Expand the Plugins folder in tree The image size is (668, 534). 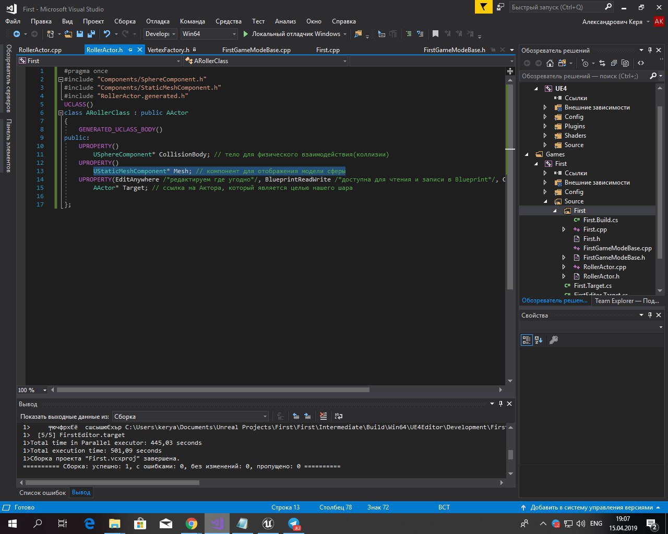coord(545,126)
